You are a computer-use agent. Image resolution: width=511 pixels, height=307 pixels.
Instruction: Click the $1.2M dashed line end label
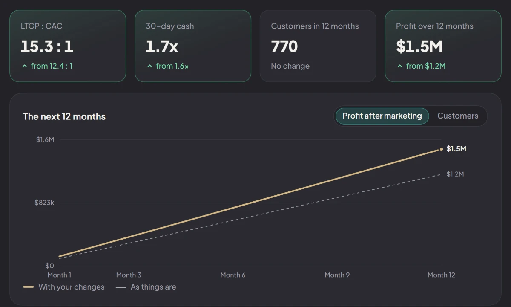pyautogui.click(x=455, y=174)
